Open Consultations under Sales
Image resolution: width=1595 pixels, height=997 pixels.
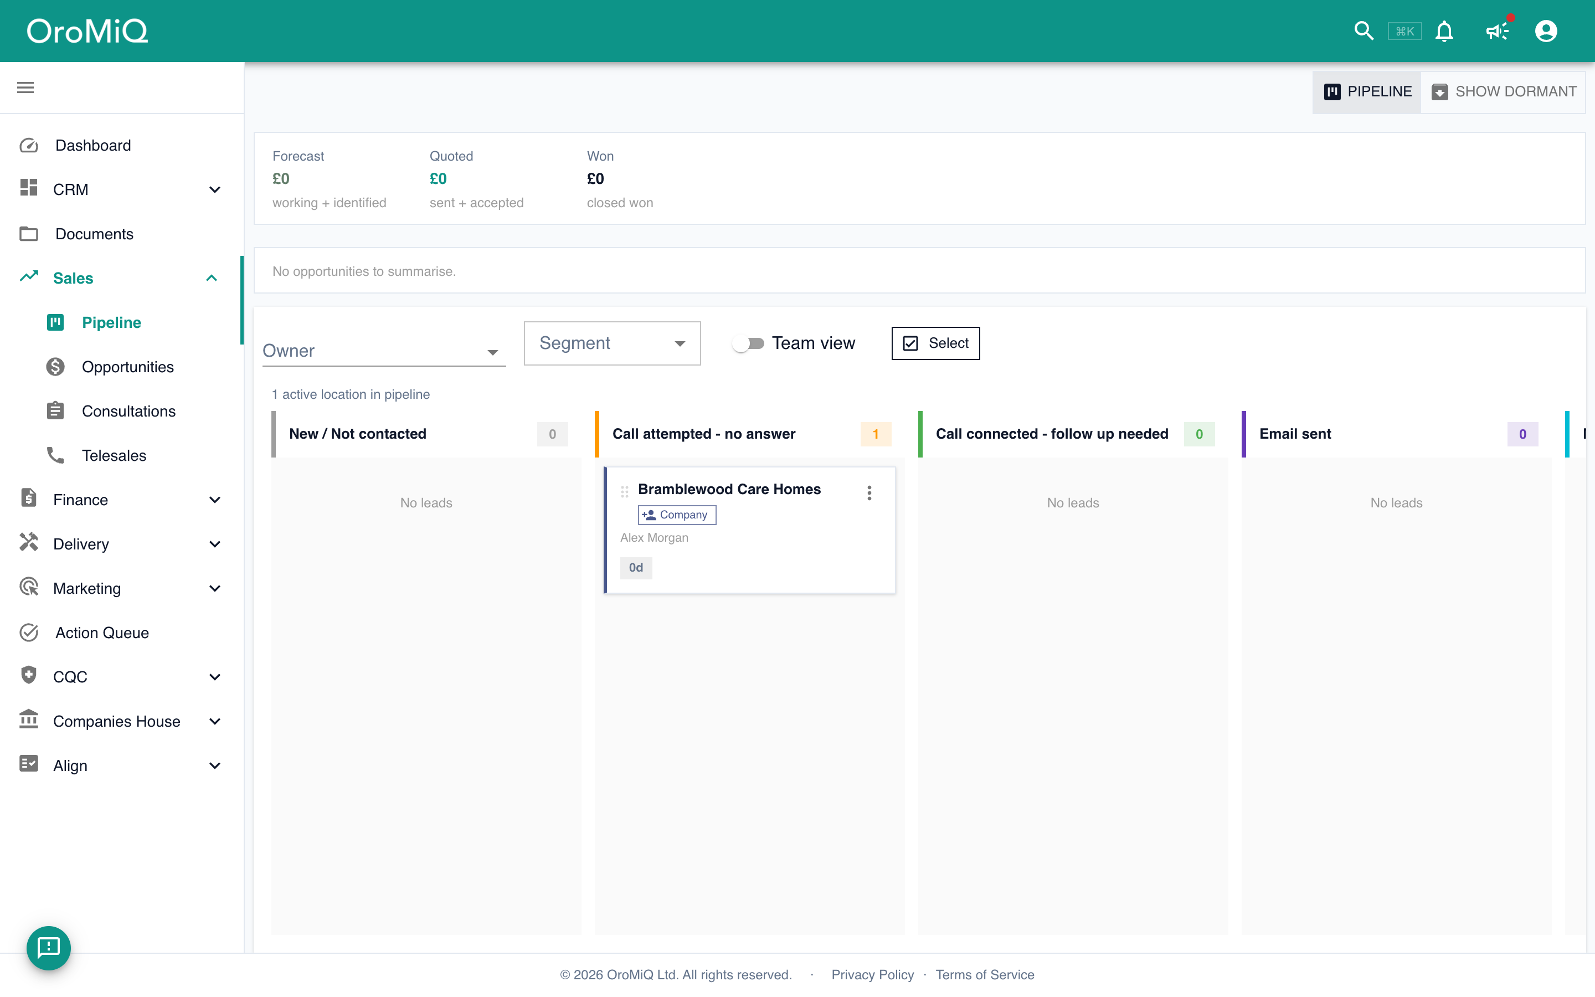[122, 411]
